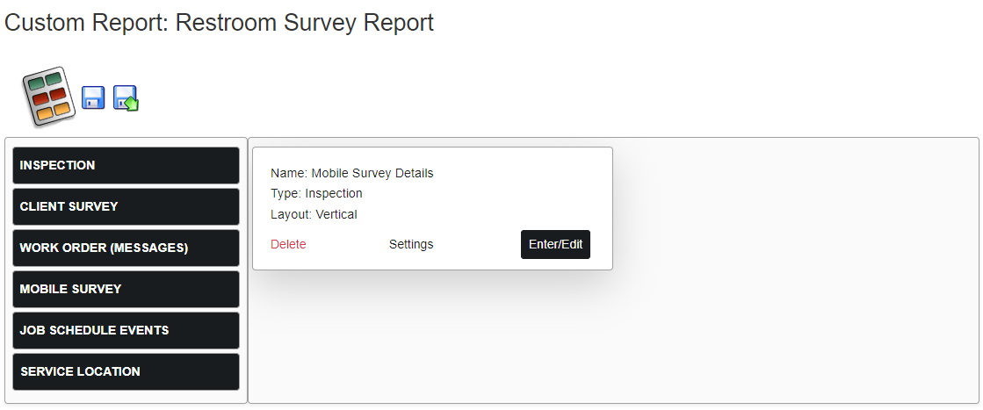
Task: Choose the Service Location sidebar button
Action: point(126,371)
